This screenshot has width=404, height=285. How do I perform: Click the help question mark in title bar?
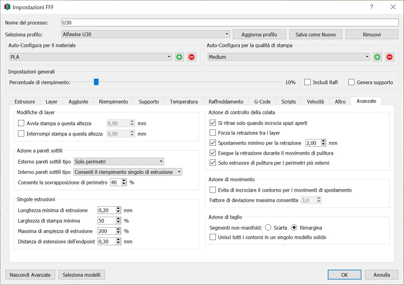point(372,7)
